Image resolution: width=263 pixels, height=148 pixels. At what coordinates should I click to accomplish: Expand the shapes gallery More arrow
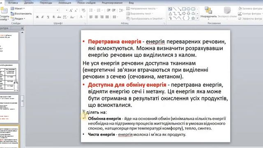click(198, 18)
